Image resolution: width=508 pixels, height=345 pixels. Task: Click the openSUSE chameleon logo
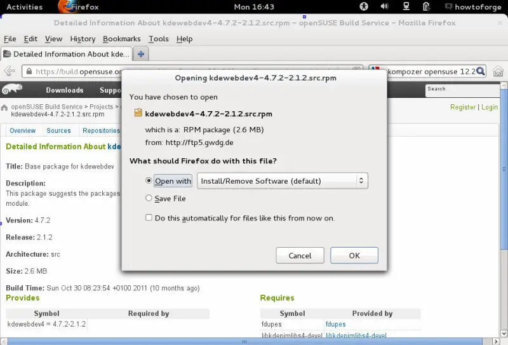[12, 89]
